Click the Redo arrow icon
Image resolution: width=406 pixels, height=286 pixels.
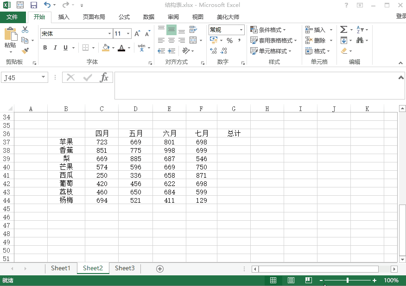pyautogui.click(x=66, y=5)
